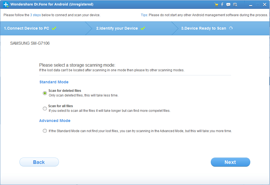Select the 'Scan for all files' radio button
270x185 pixels.
pyautogui.click(x=45, y=109)
